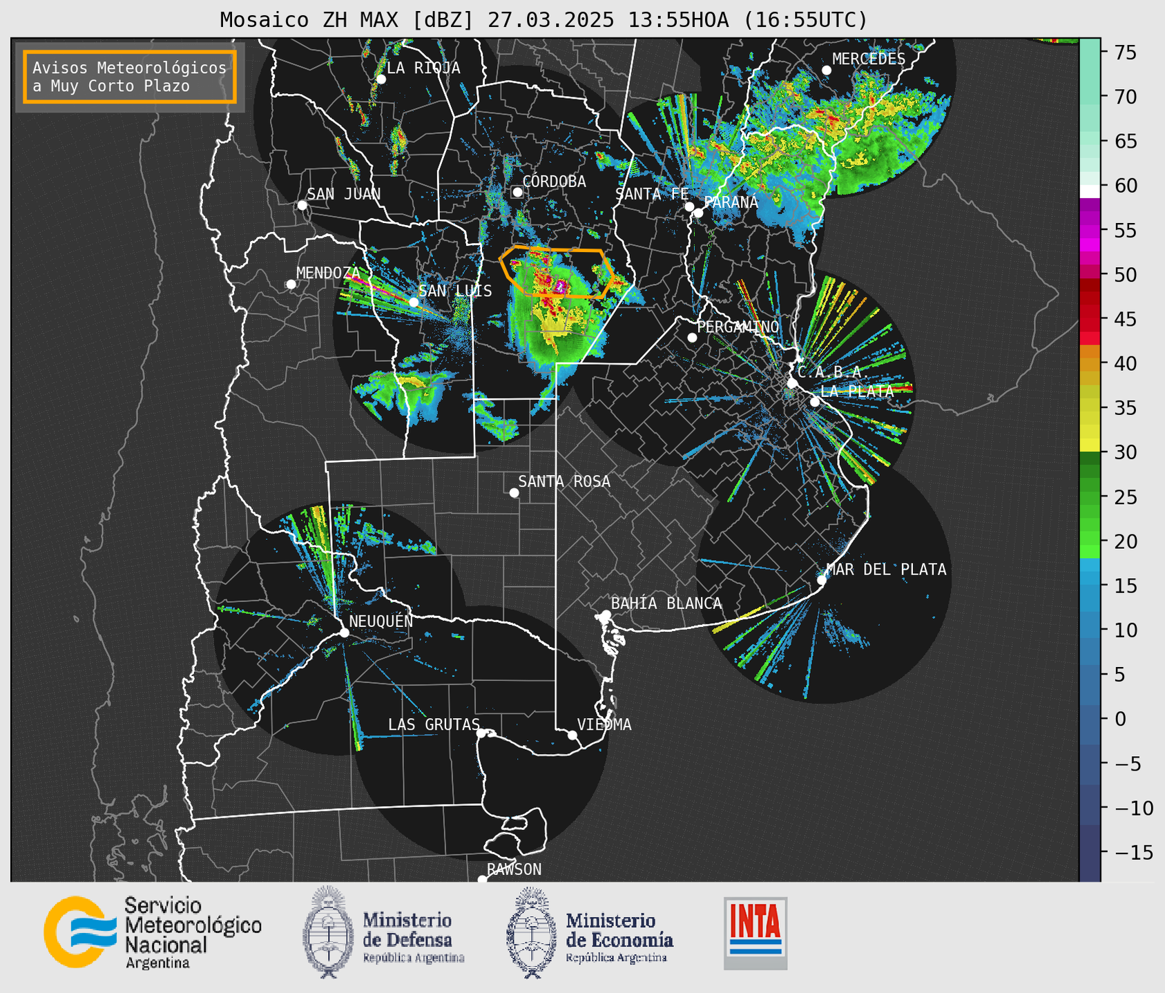Viewport: 1165px width, 993px height.
Task: Click the LA PLATA city marker dot
Action: [815, 402]
